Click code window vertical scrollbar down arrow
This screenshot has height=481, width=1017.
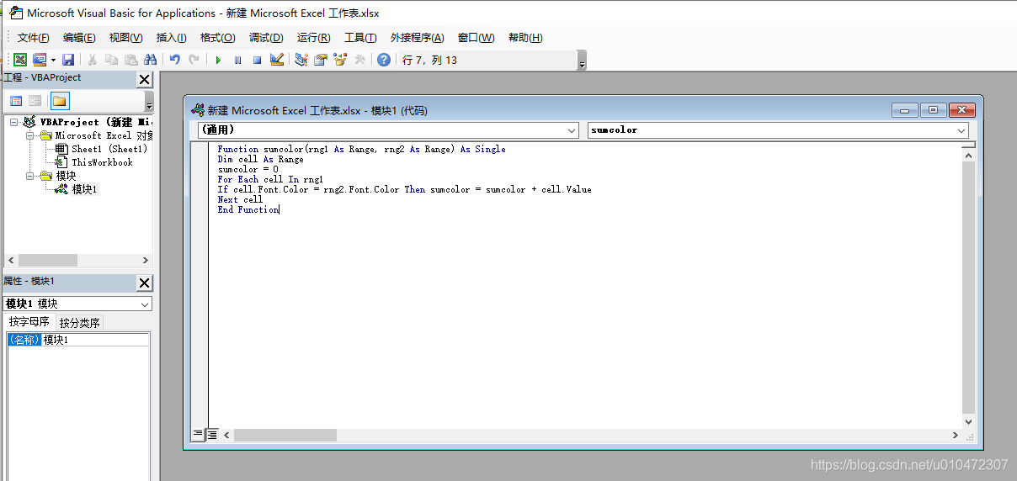[968, 422]
